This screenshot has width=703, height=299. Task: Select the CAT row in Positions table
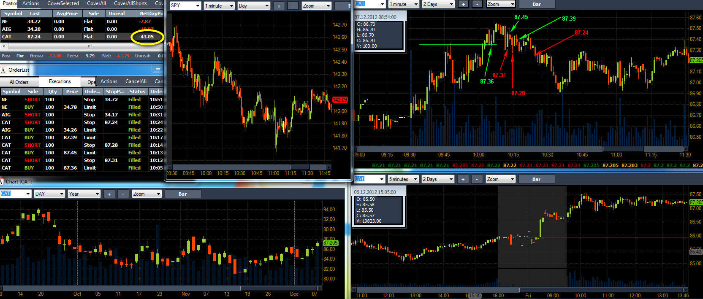tap(82, 37)
